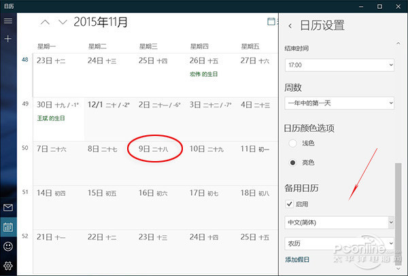The image size is (408, 276).
Task: Select the 21日 十一 day cell
Action: click(x=58, y=252)
